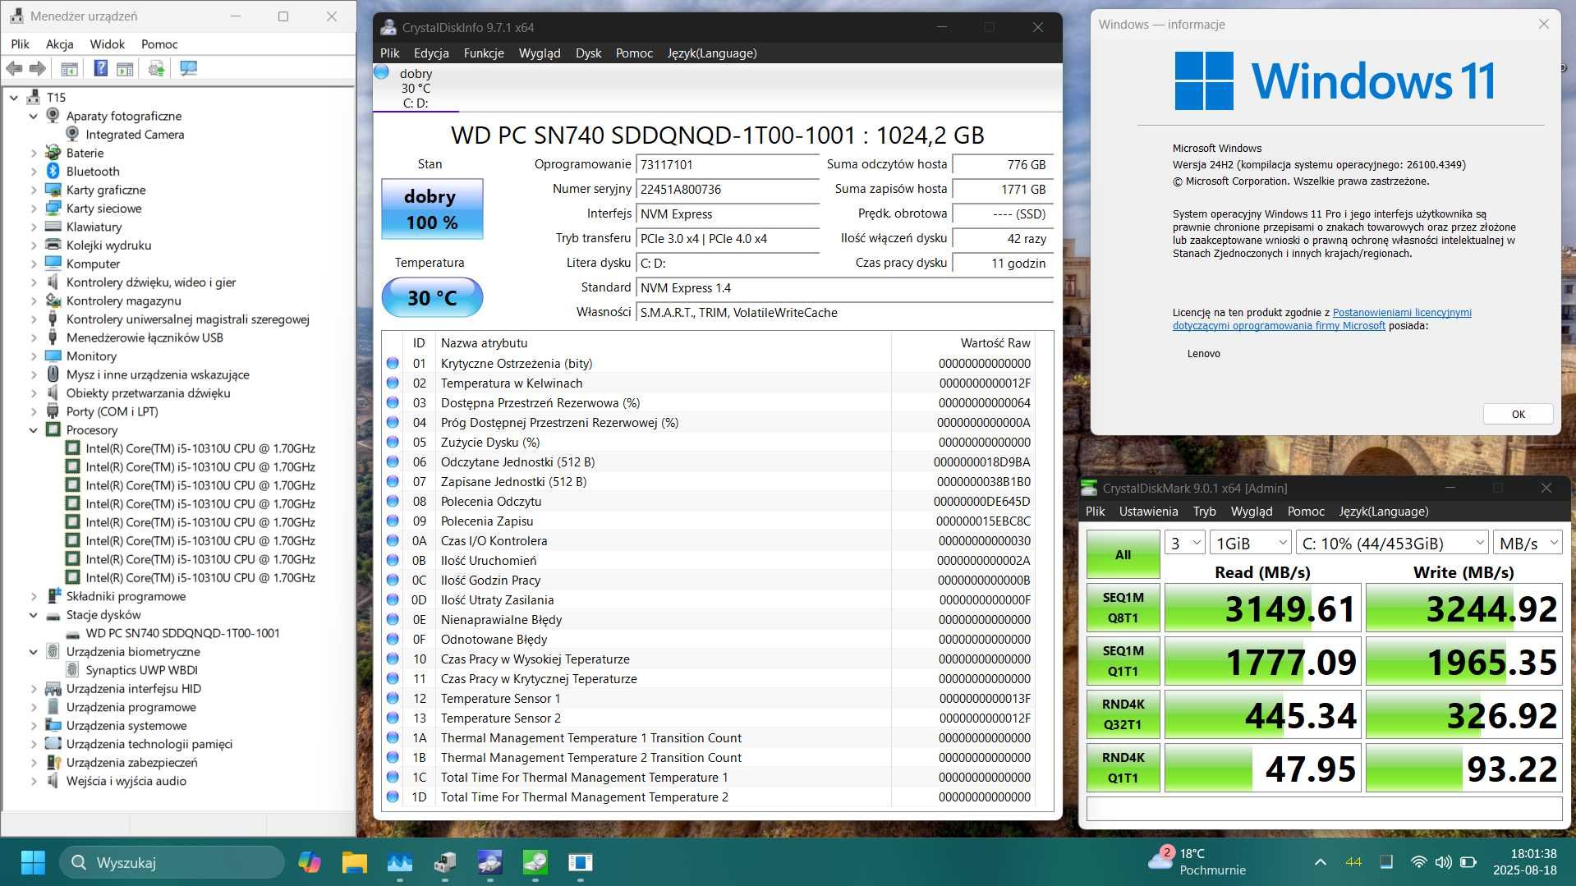Open Widok menu in Device Manager
The height and width of the screenshot is (886, 1576).
[108, 44]
